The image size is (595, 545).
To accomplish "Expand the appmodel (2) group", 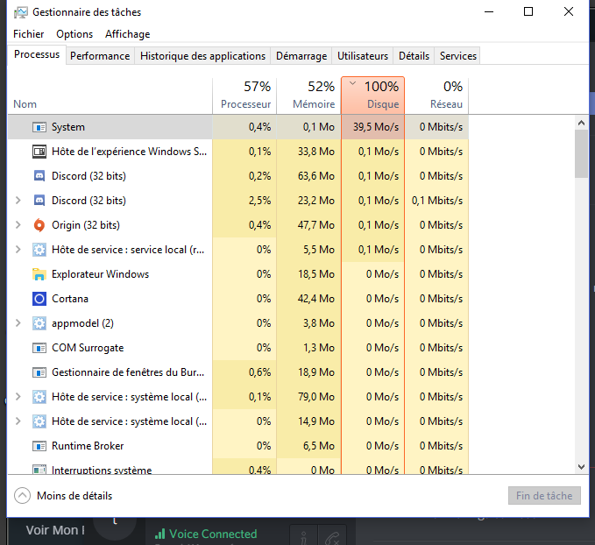I will point(18,323).
